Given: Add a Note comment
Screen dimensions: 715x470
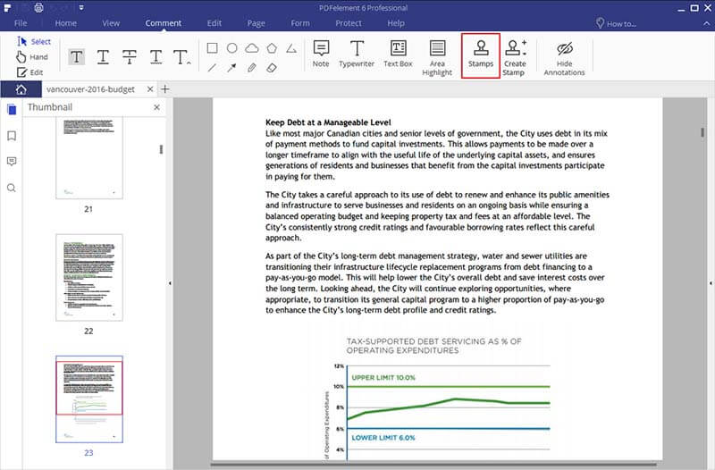Looking at the screenshot, I should [321, 54].
